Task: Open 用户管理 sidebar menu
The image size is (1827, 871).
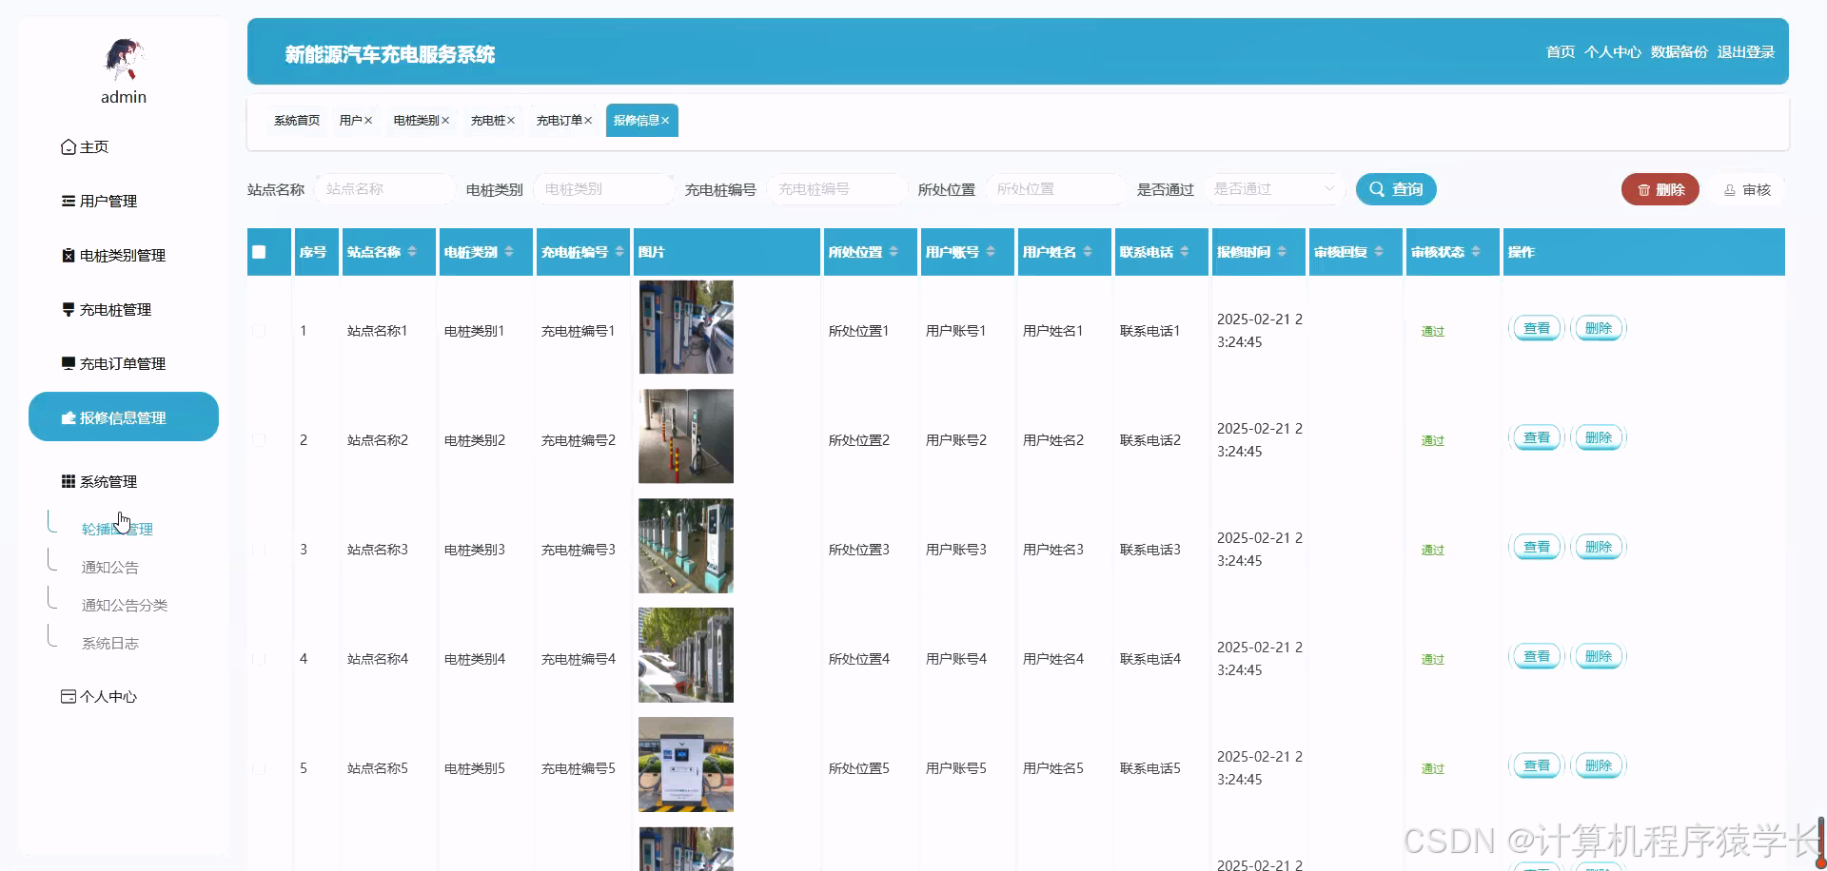Action: click(x=99, y=201)
